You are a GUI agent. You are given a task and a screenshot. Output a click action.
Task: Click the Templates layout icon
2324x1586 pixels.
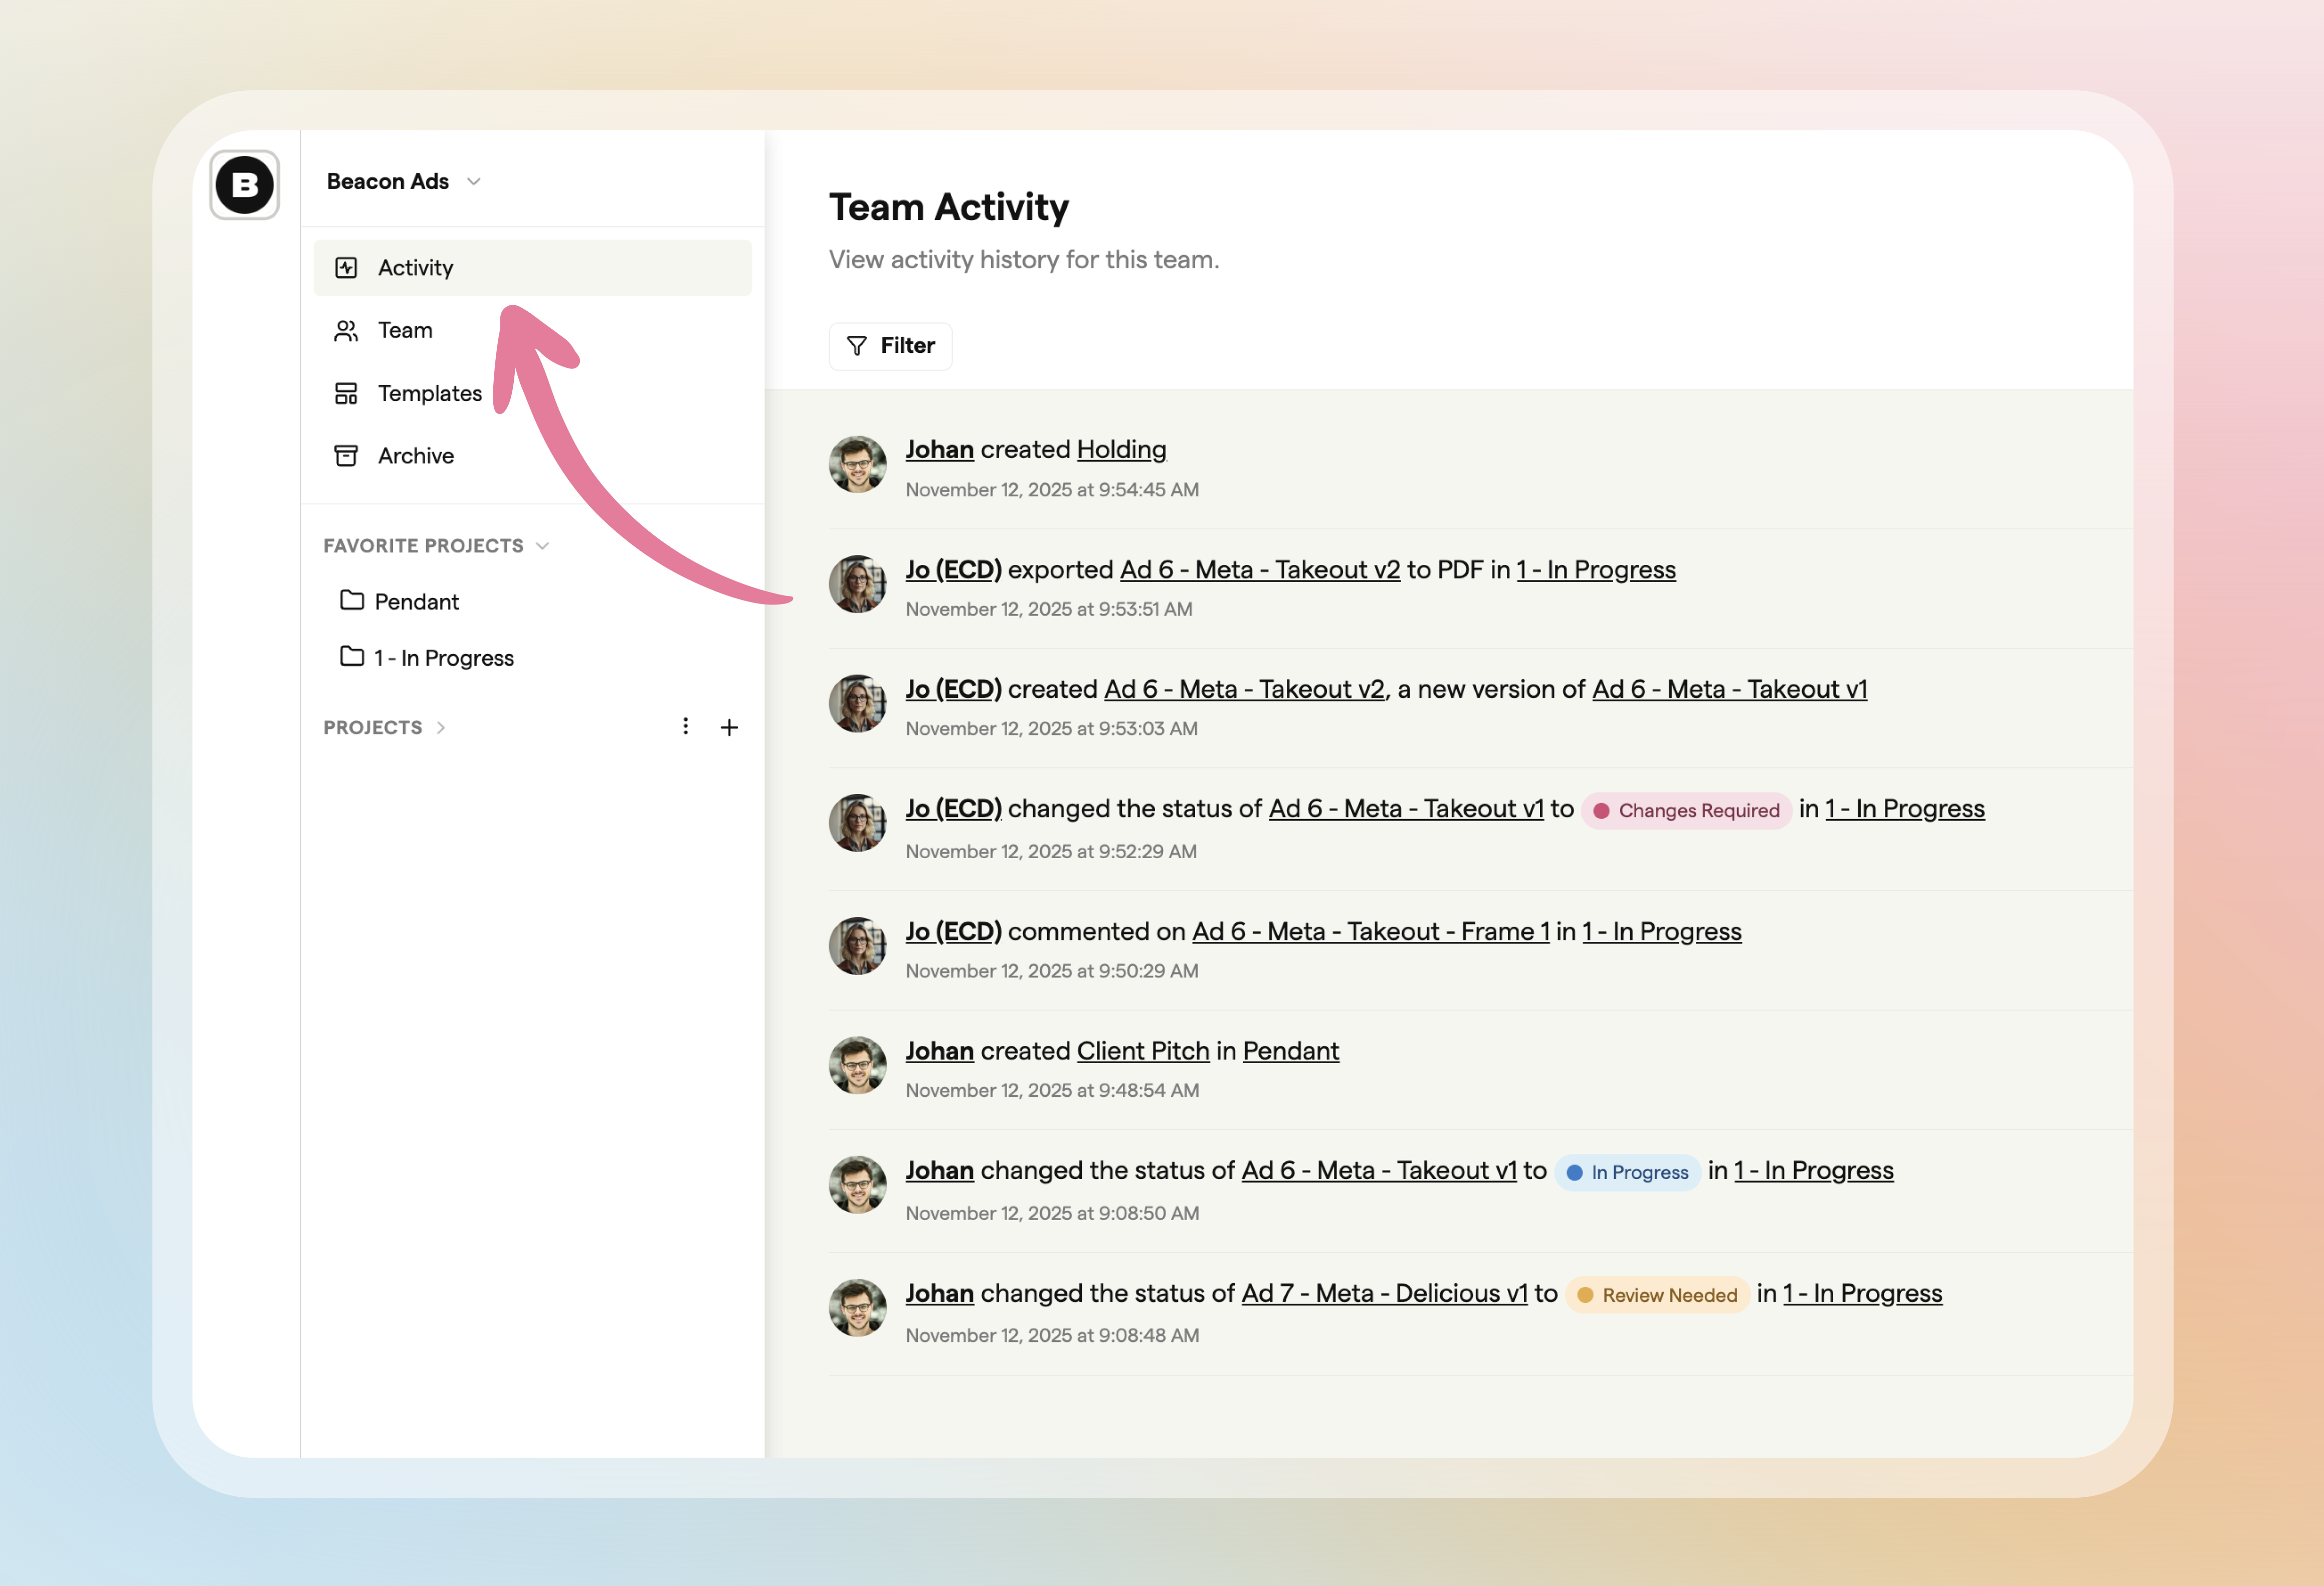click(x=346, y=393)
